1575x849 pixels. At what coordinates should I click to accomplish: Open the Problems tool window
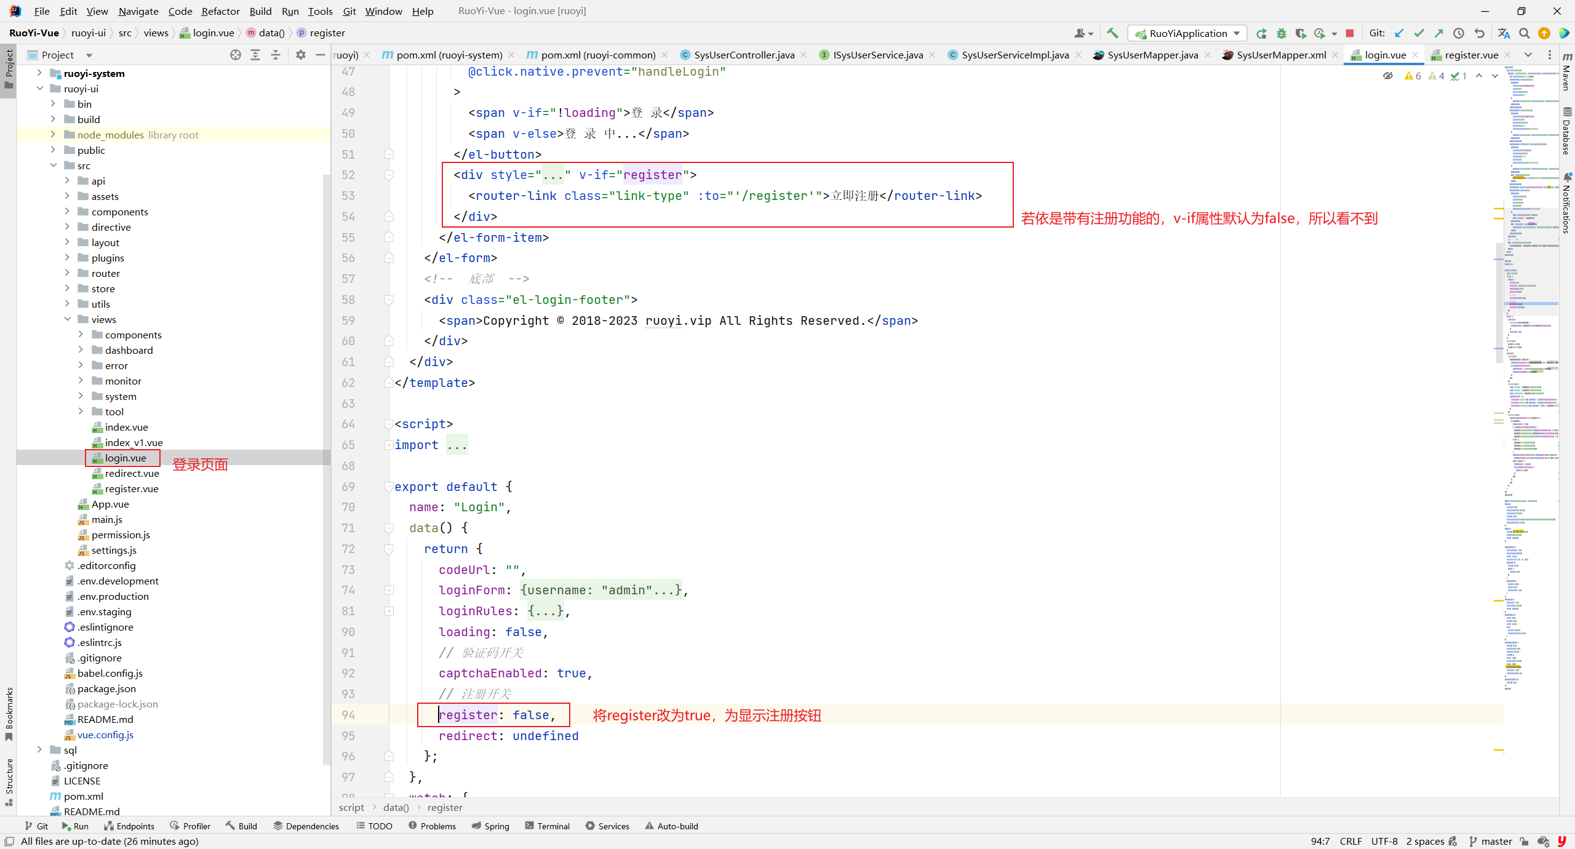pyautogui.click(x=431, y=826)
